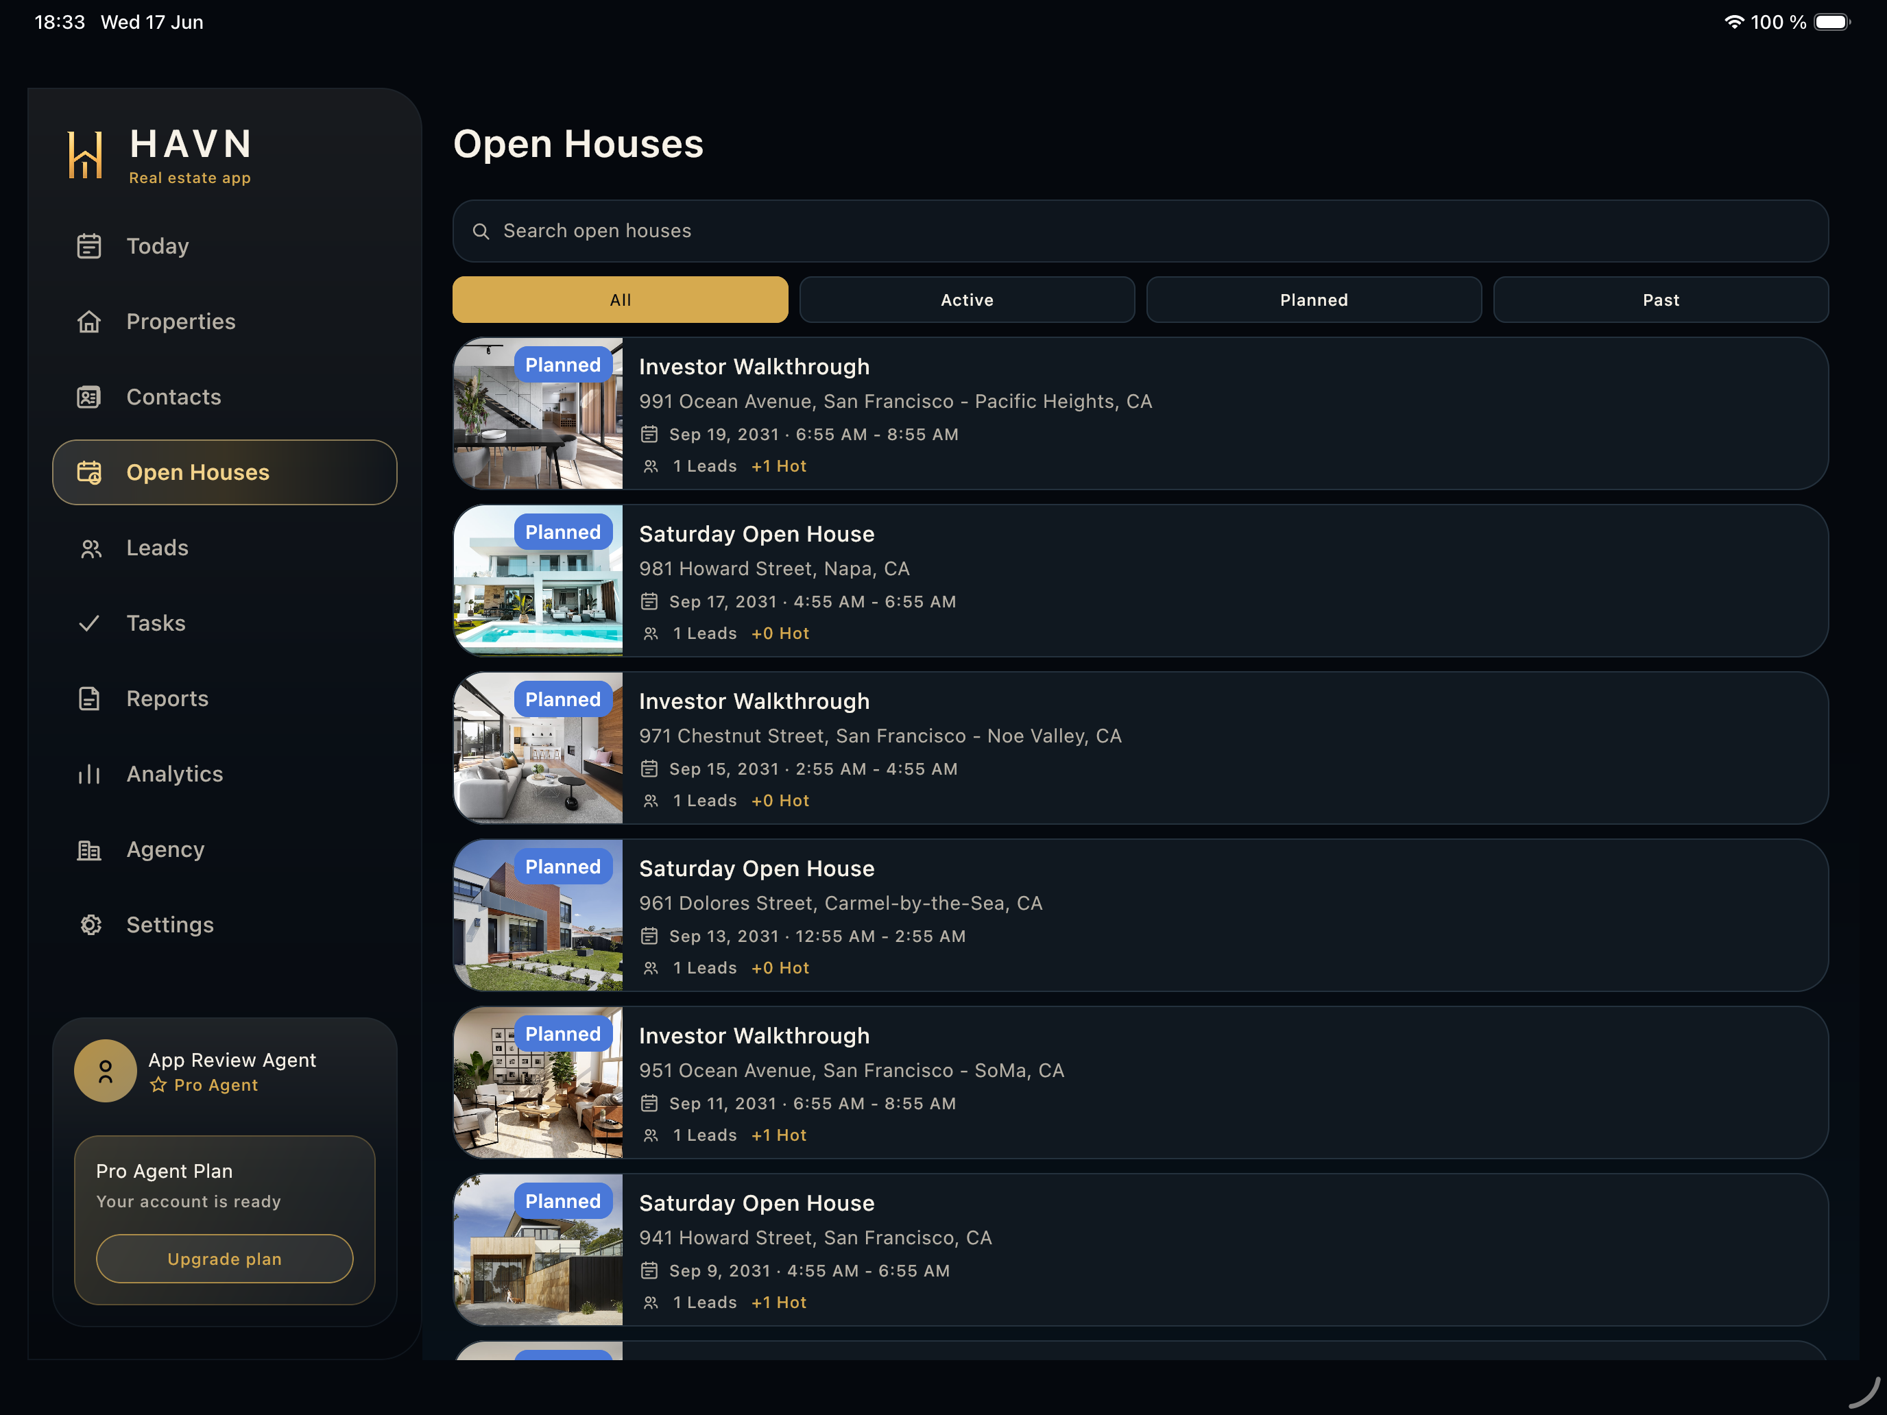
Task: Click the Agency building icon
Action: pos(88,850)
